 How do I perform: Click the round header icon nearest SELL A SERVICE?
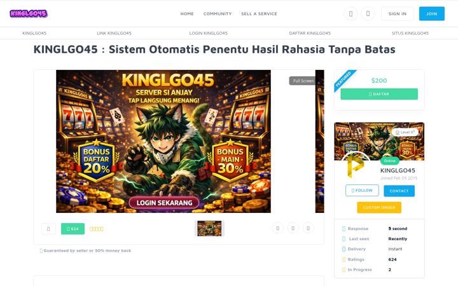click(x=350, y=14)
